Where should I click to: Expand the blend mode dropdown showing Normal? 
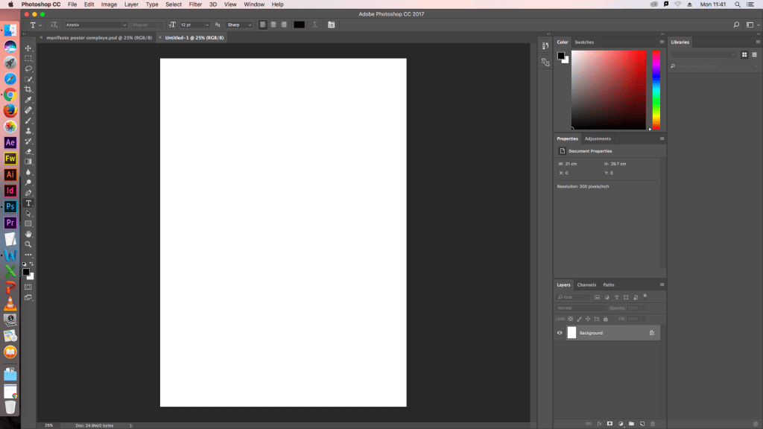pyautogui.click(x=582, y=308)
